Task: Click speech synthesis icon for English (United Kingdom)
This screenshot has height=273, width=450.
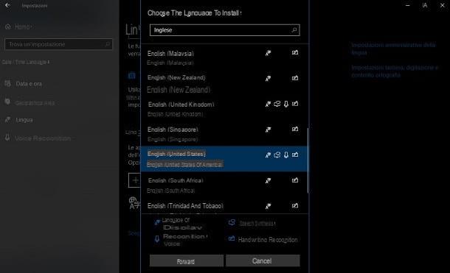Action: (x=277, y=104)
